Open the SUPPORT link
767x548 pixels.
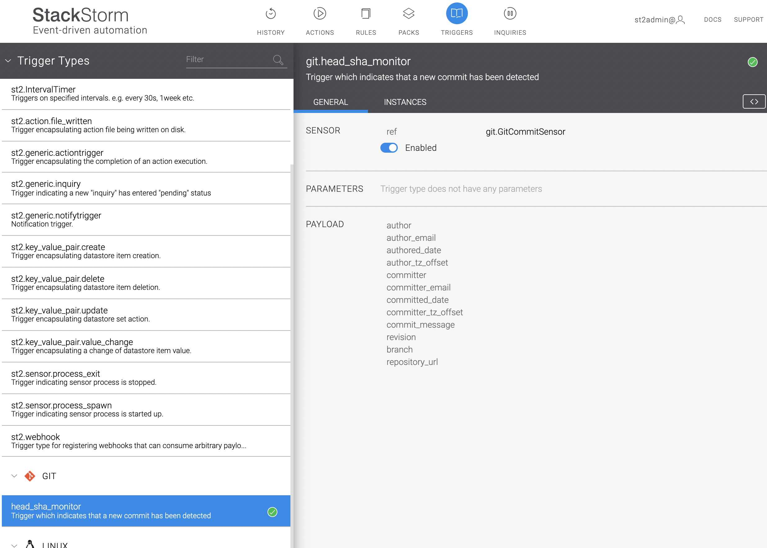point(748,20)
